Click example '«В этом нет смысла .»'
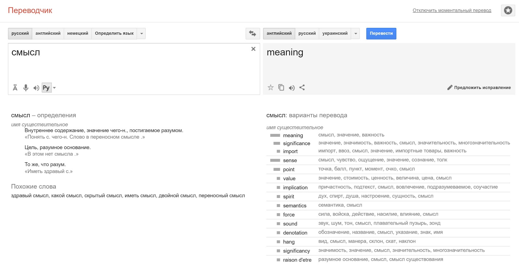519x266 pixels. 52,154
